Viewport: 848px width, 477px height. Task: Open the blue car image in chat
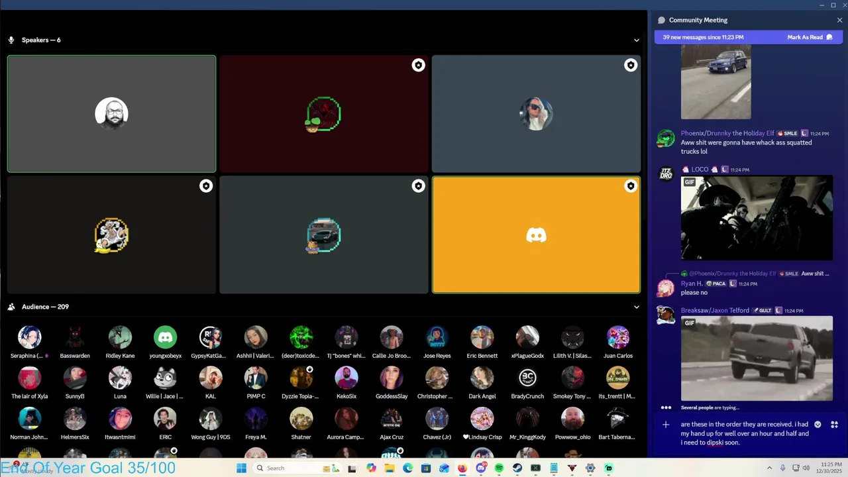click(715, 82)
